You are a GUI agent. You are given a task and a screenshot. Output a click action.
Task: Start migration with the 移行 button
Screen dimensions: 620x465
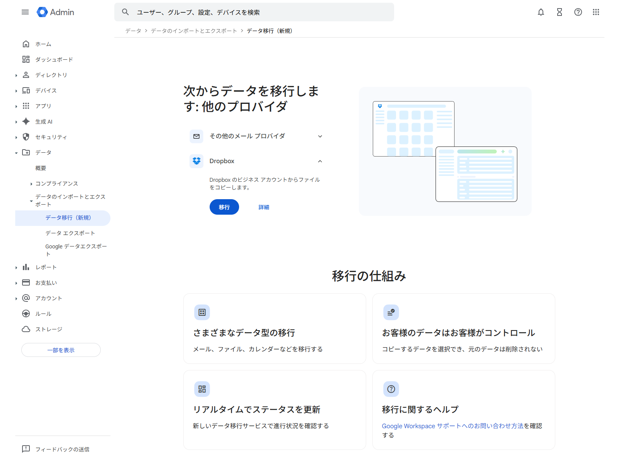coord(224,207)
